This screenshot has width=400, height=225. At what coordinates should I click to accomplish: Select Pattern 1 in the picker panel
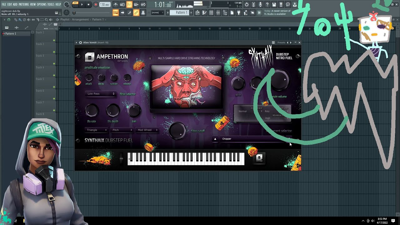pyautogui.click(x=16, y=33)
